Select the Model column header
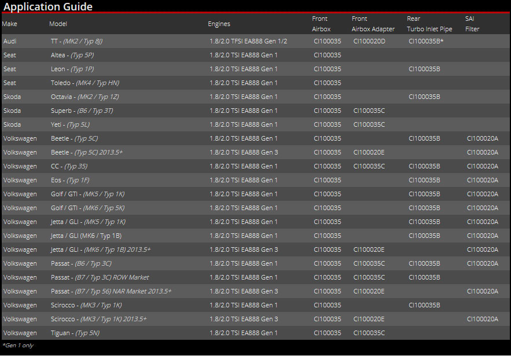The image size is (511, 356). tap(58, 24)
